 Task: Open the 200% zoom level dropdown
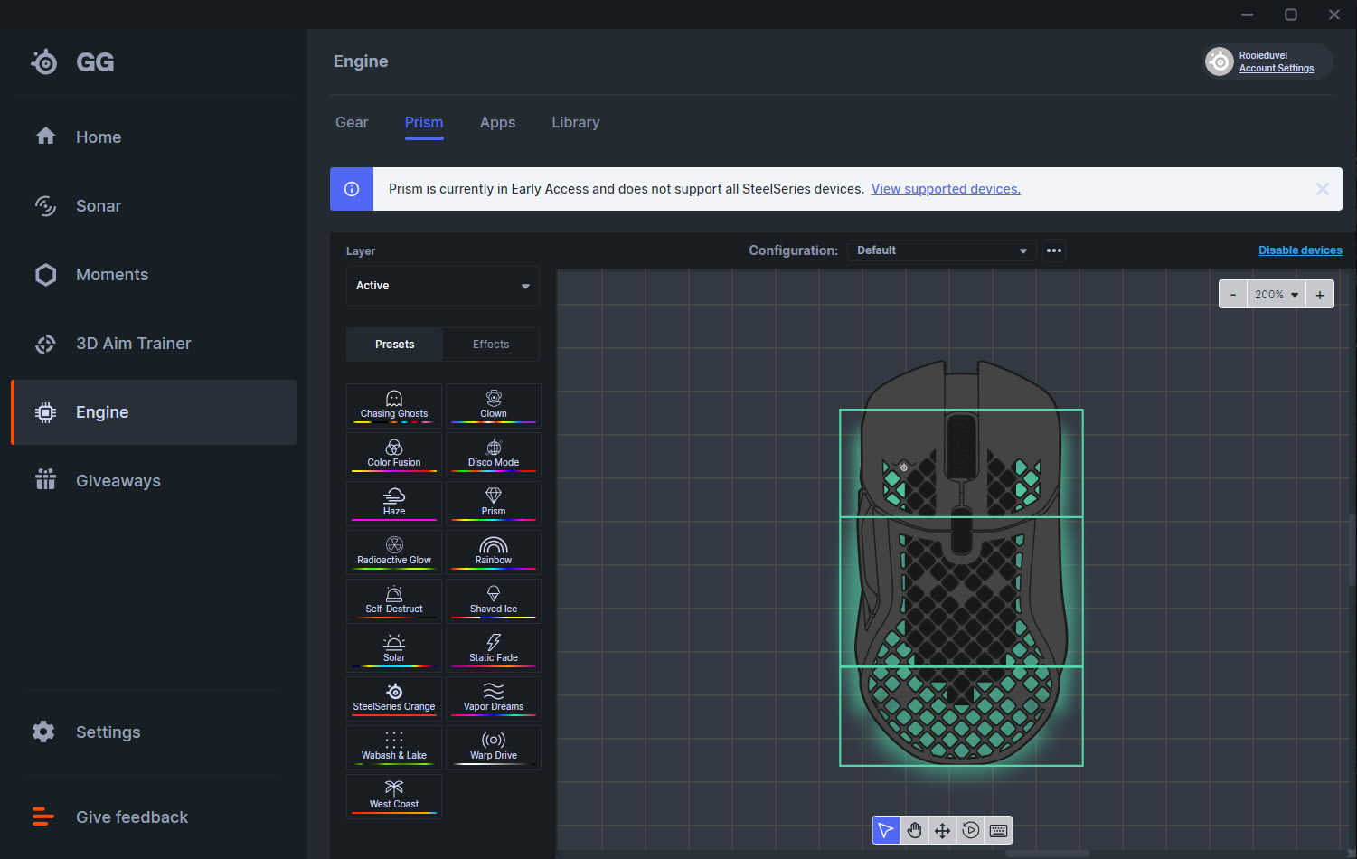click(1276, 295)
